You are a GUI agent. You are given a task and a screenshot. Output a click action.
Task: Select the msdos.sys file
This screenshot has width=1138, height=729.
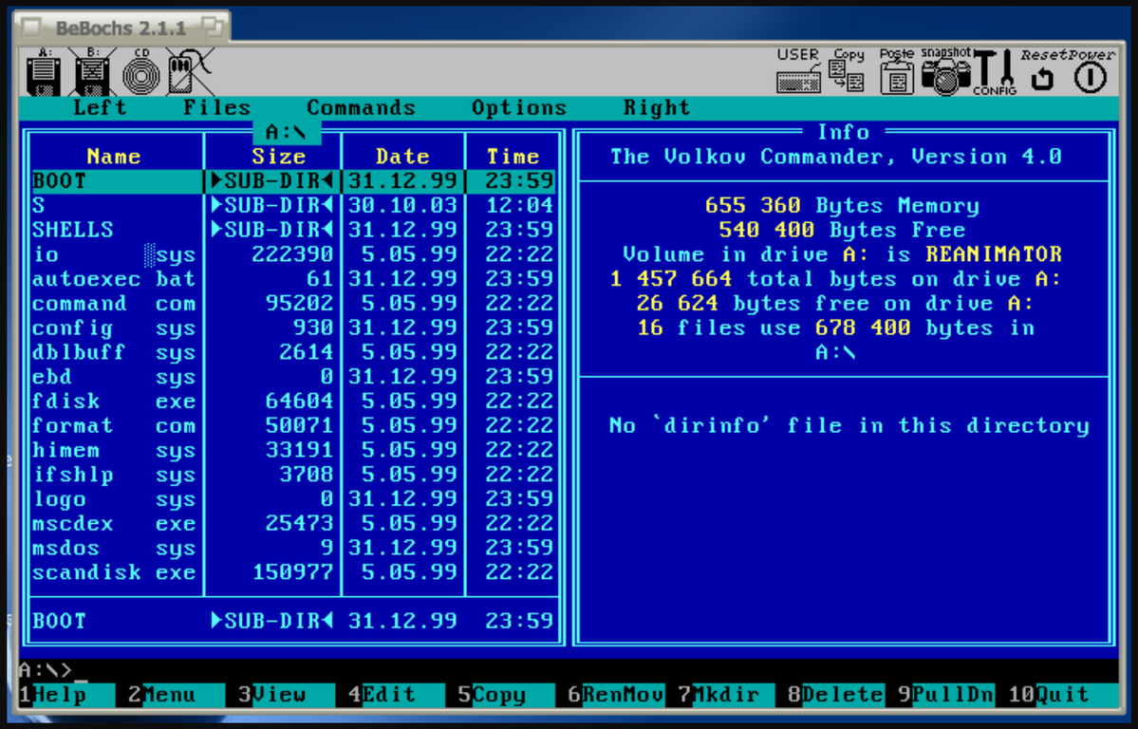pyautogui.click(x=294, y=549)
